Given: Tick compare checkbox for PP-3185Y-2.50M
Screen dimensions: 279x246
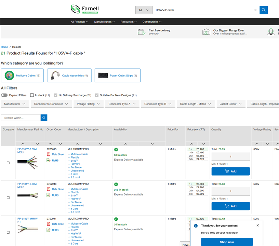Looking at the screenshot, I should pos(8,163).
